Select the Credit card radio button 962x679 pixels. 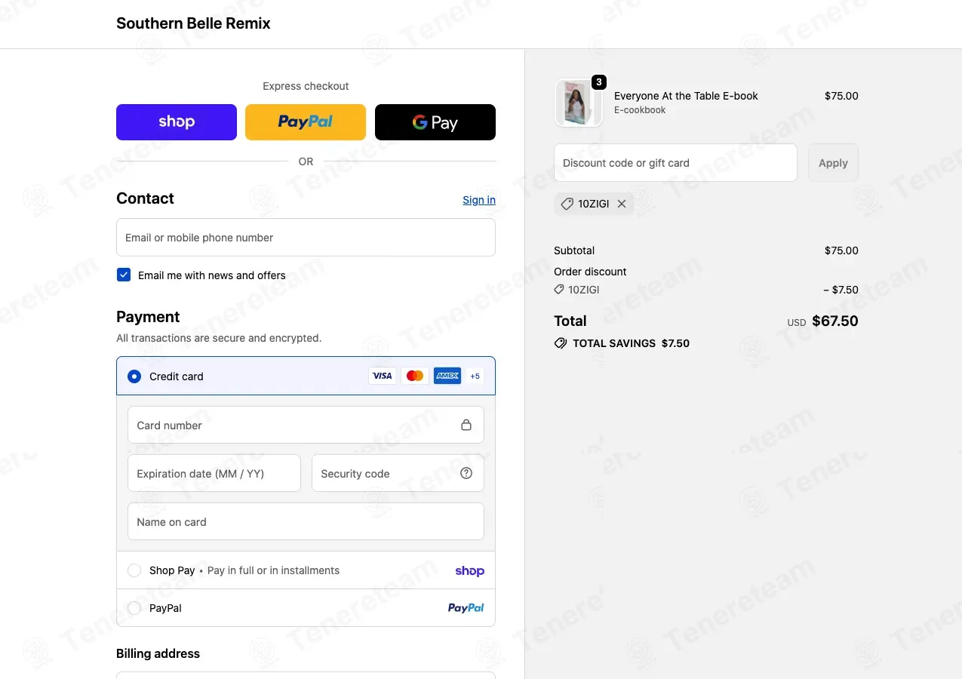(134, 376)
